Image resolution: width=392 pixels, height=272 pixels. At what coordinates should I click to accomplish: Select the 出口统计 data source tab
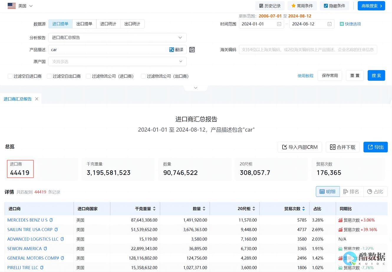(132, 24)
